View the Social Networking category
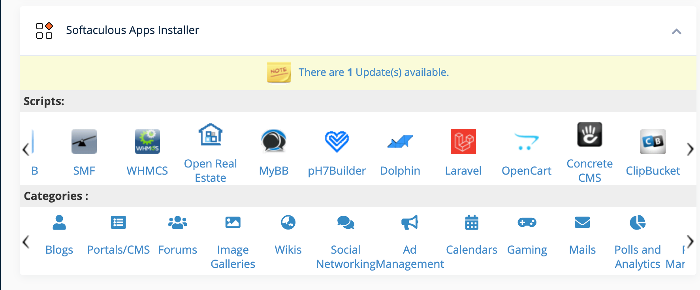 (345, 223)
